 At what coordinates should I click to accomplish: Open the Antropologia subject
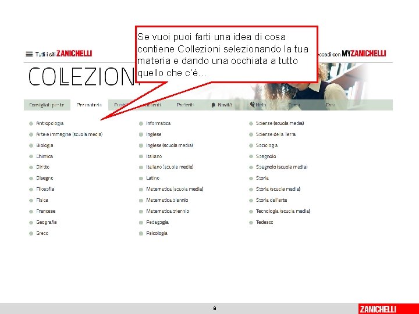tap(49, 123)
